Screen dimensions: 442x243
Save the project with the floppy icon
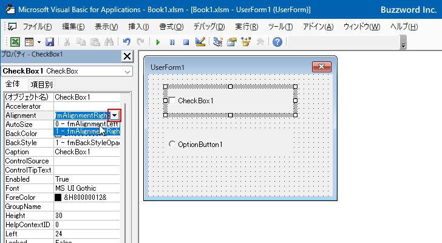[x=50, y=42]
